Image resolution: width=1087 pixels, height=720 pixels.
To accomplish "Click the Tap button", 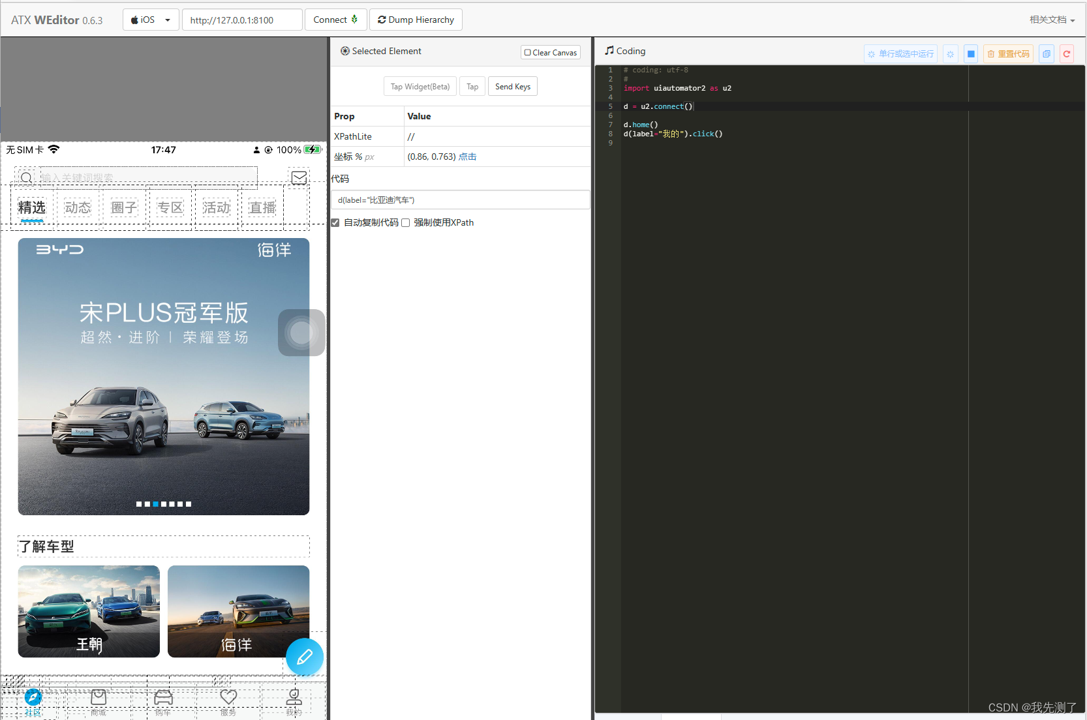I will pos(472,86).
